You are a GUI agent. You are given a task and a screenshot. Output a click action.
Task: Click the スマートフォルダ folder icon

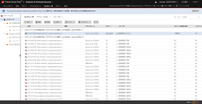click(2, 16)
